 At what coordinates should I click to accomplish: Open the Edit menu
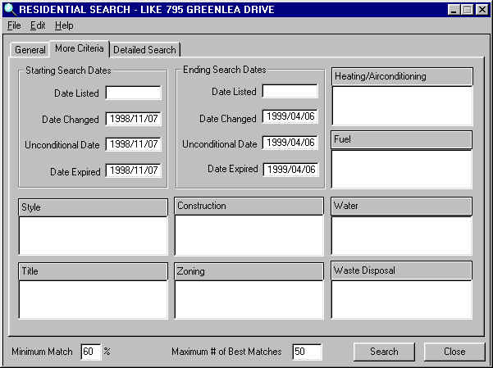[x=38, y=25]
